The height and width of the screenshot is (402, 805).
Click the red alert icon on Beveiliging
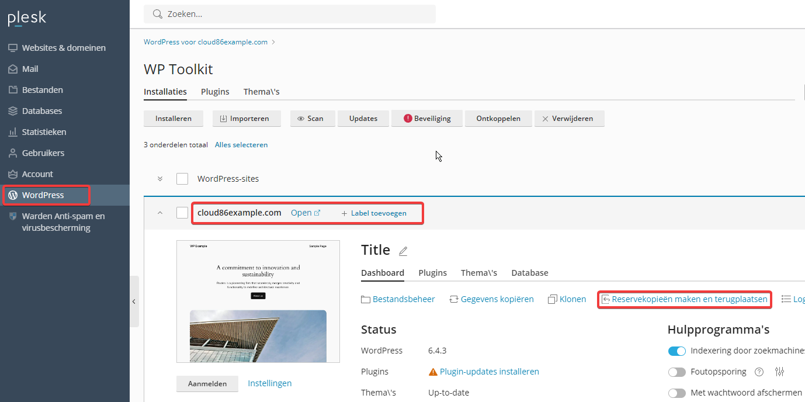click(408, 119)
